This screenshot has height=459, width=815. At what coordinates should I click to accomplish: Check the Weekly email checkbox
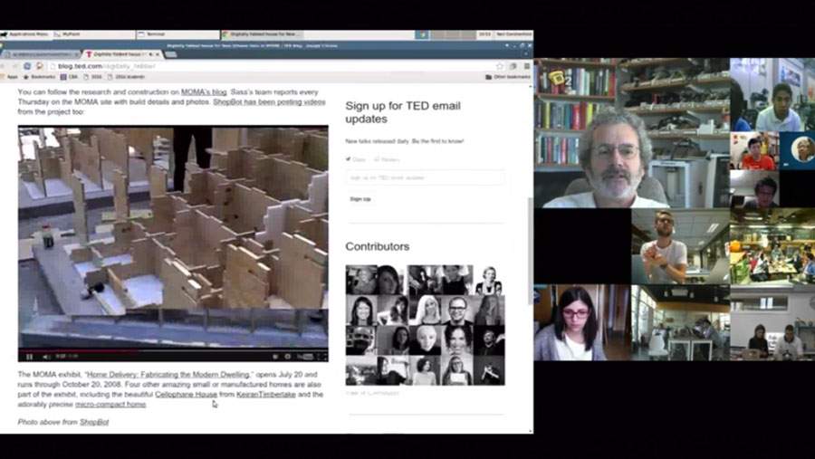click(377, 159)
